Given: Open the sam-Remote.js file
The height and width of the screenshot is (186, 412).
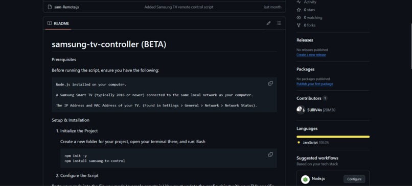Looking at the screenshot, I should coord(66,7).
